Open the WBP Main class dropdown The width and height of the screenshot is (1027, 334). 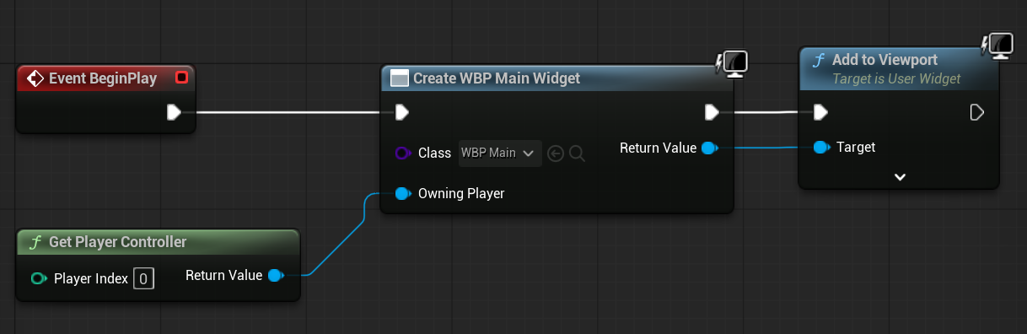click(x=500, y=154)
